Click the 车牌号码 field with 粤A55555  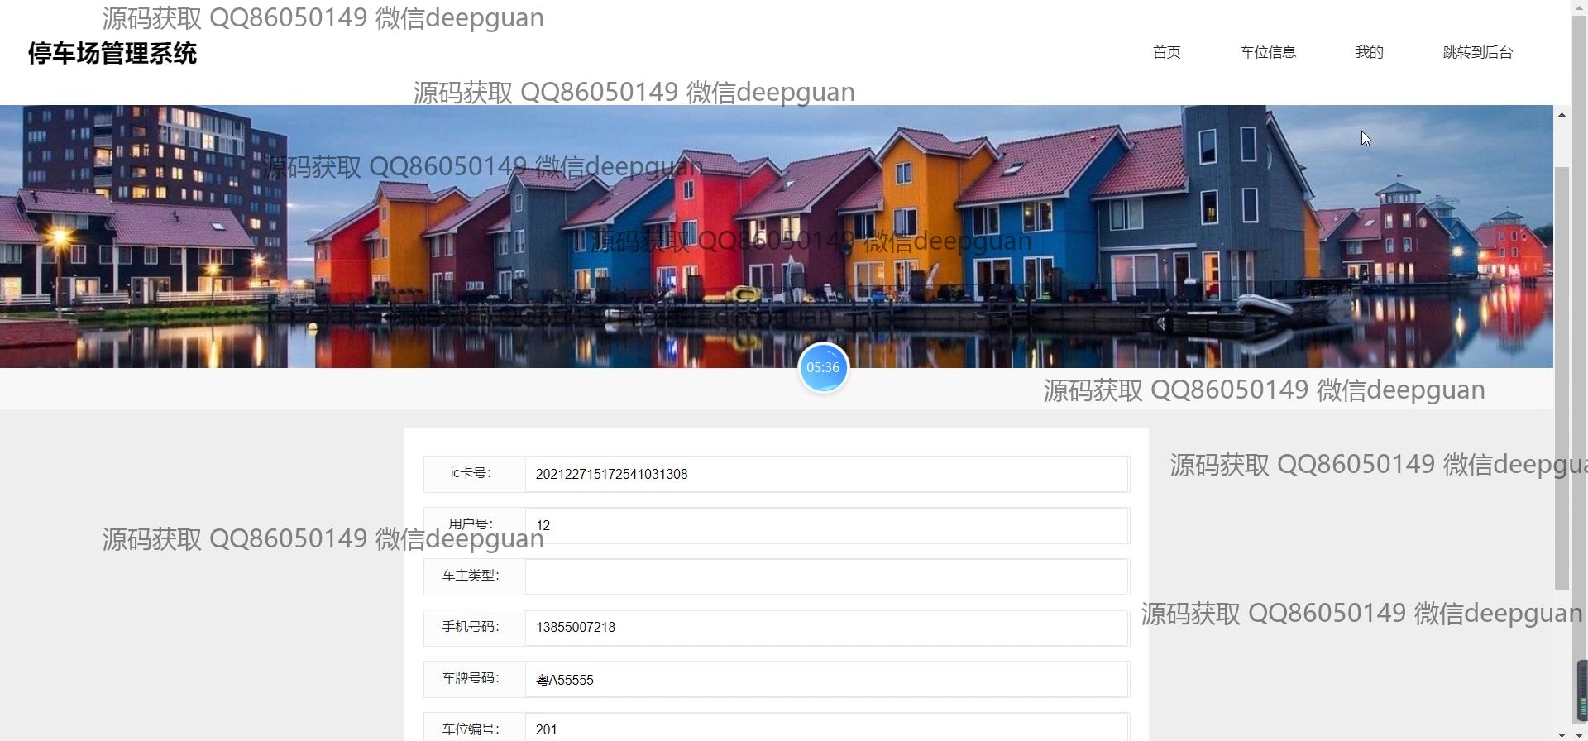click(x=825, y=679)
